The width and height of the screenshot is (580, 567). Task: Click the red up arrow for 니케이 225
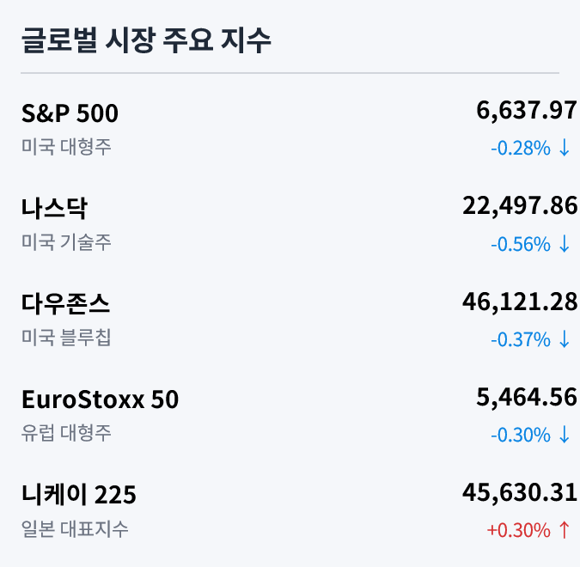point(565,530)
